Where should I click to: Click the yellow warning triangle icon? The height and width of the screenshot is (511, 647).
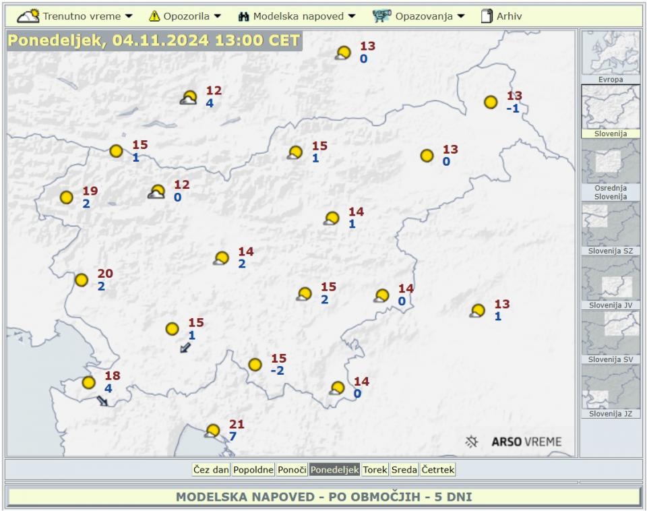pyautogui.click(x=154, y=16)
